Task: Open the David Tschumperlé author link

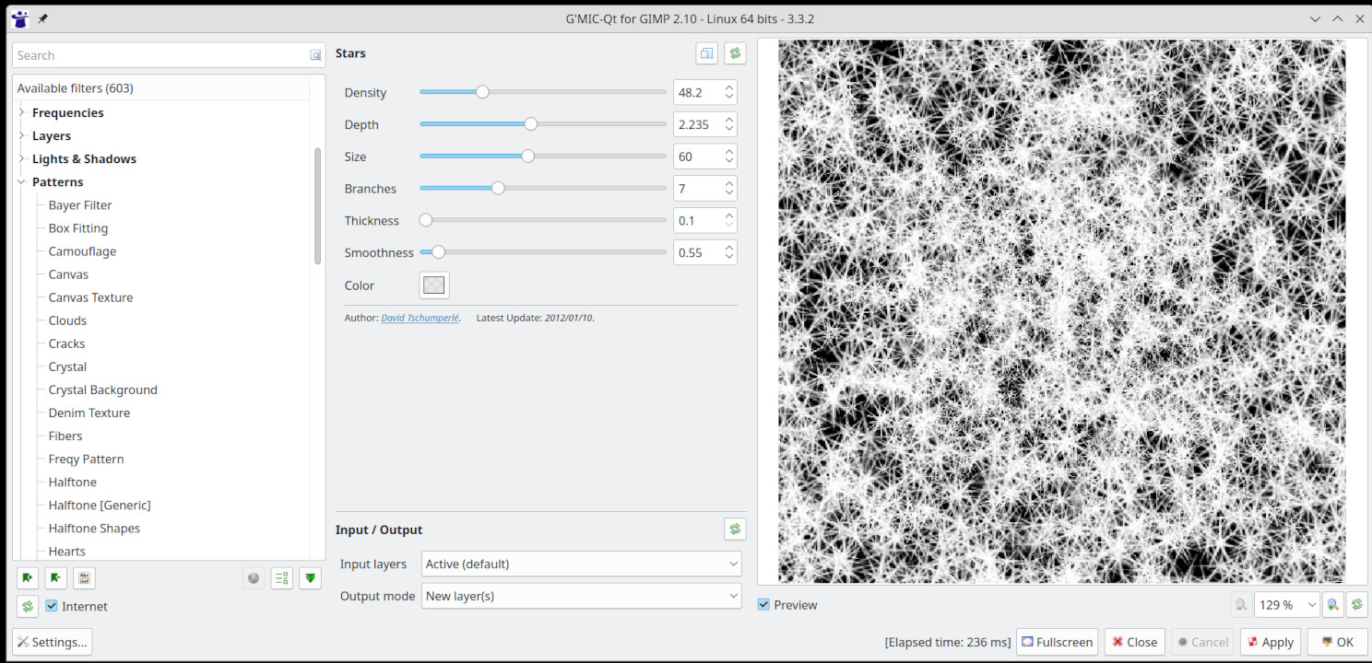Action: (x=420, y=318)
